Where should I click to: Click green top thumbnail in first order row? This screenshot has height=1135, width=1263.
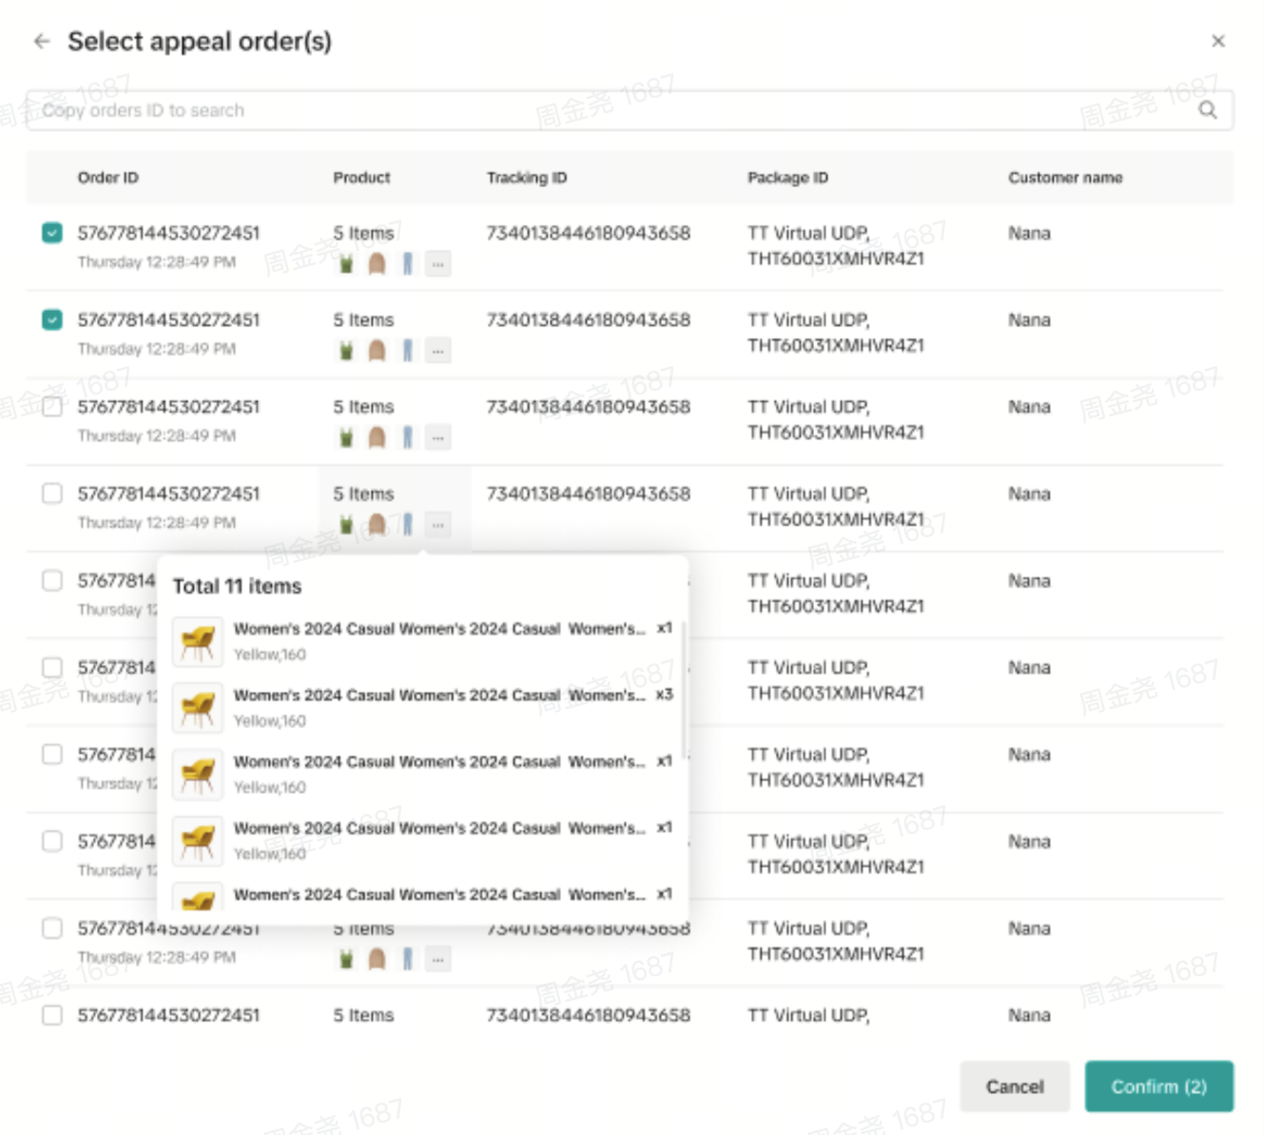346,263
